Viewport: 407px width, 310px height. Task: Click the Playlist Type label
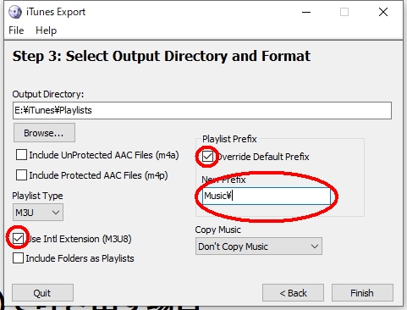pos(37,196)
